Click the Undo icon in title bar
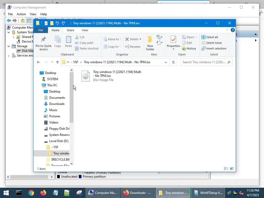 [57, 23]
